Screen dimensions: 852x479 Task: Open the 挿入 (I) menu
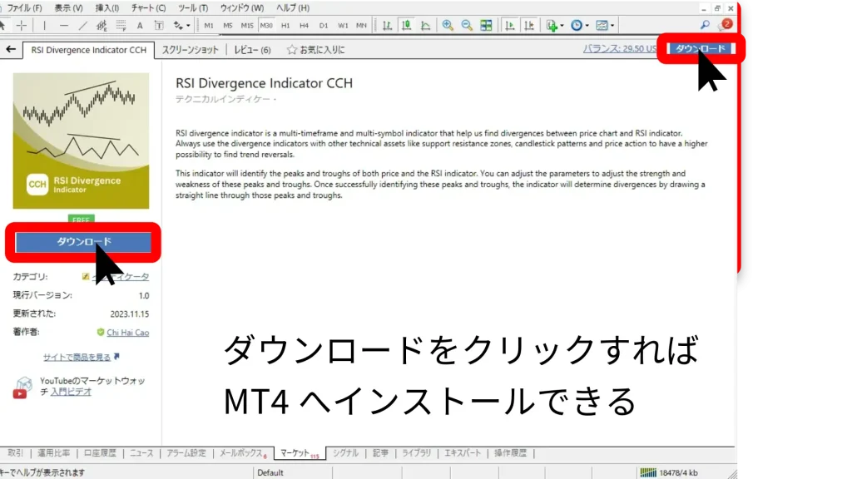(x=107, y=8)
